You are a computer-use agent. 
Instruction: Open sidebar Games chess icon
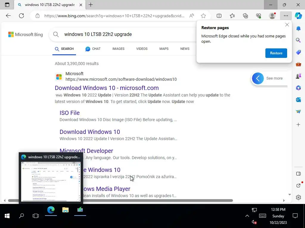(x=298, y=76)
